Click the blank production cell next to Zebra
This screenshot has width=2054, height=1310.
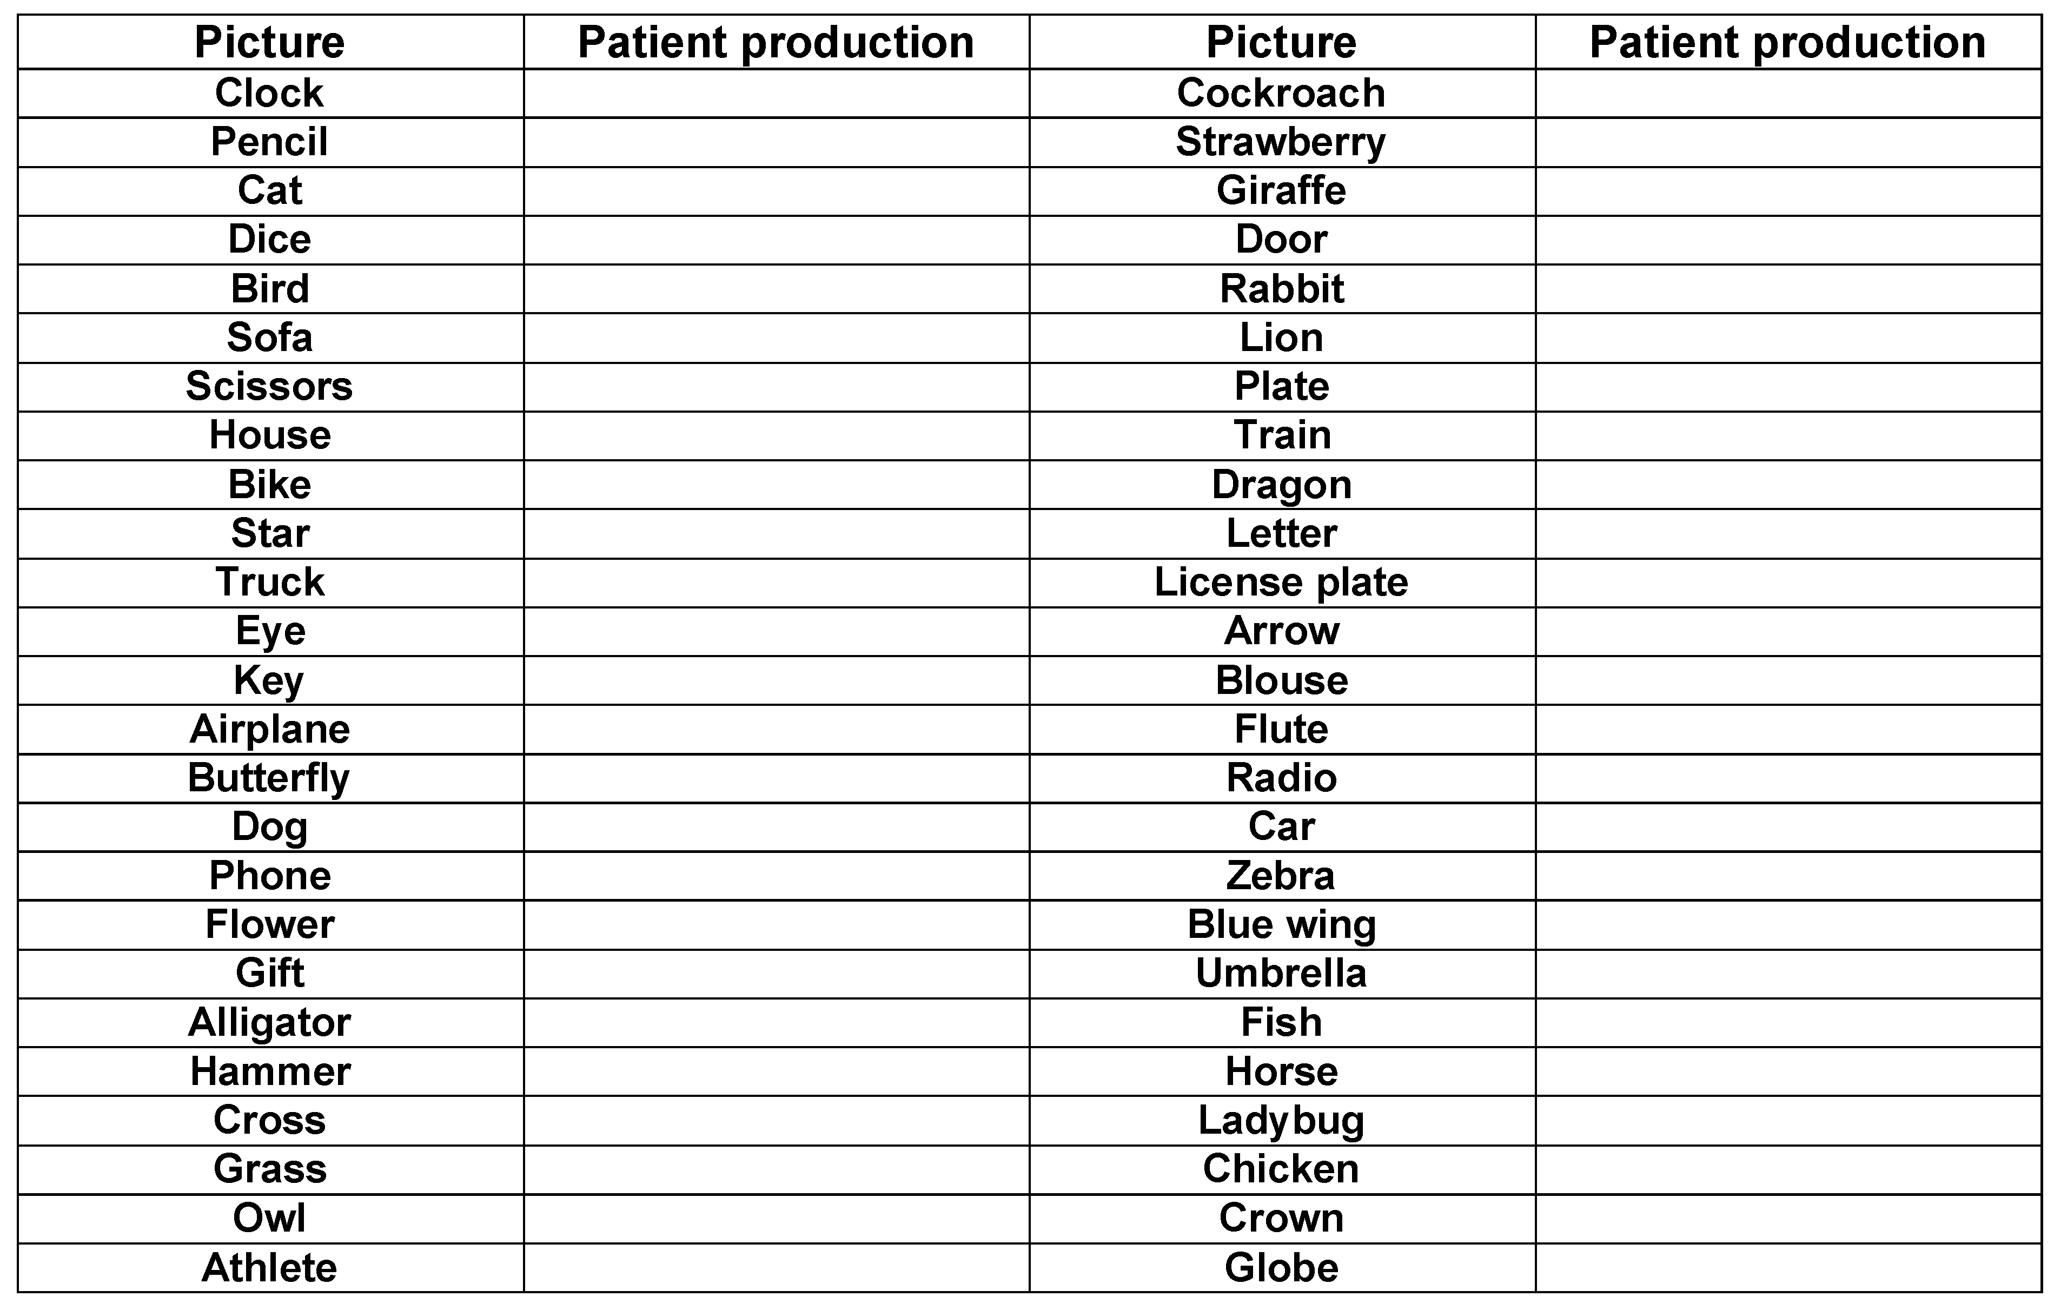1788,876
